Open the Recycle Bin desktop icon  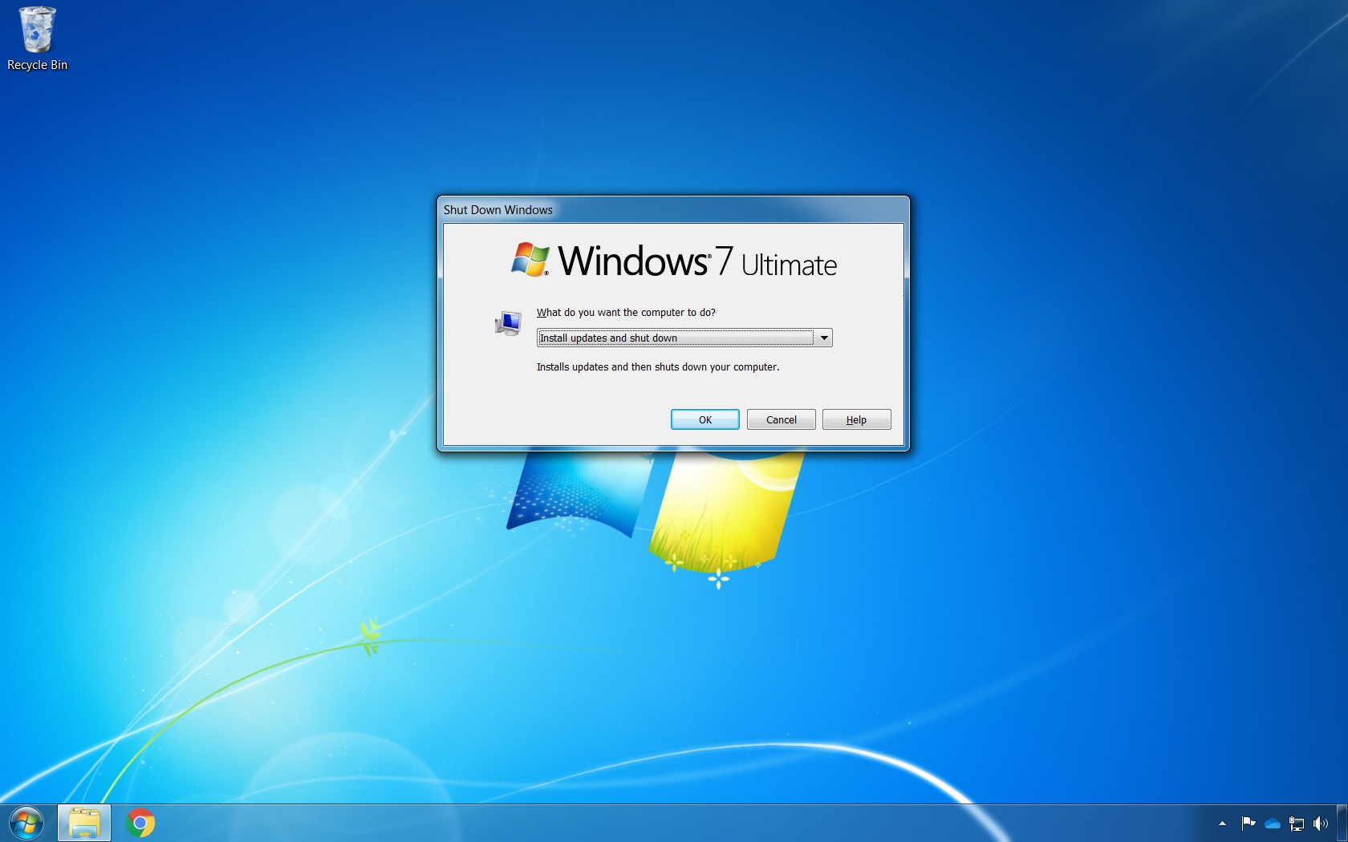pyautogui.click(x=37, y=39)
